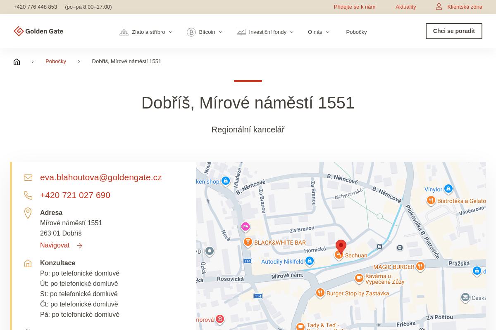Open the Přidejte se k nám link
Image resolution: width=496 pixels, height=330 pixels.
pos(355,7)
